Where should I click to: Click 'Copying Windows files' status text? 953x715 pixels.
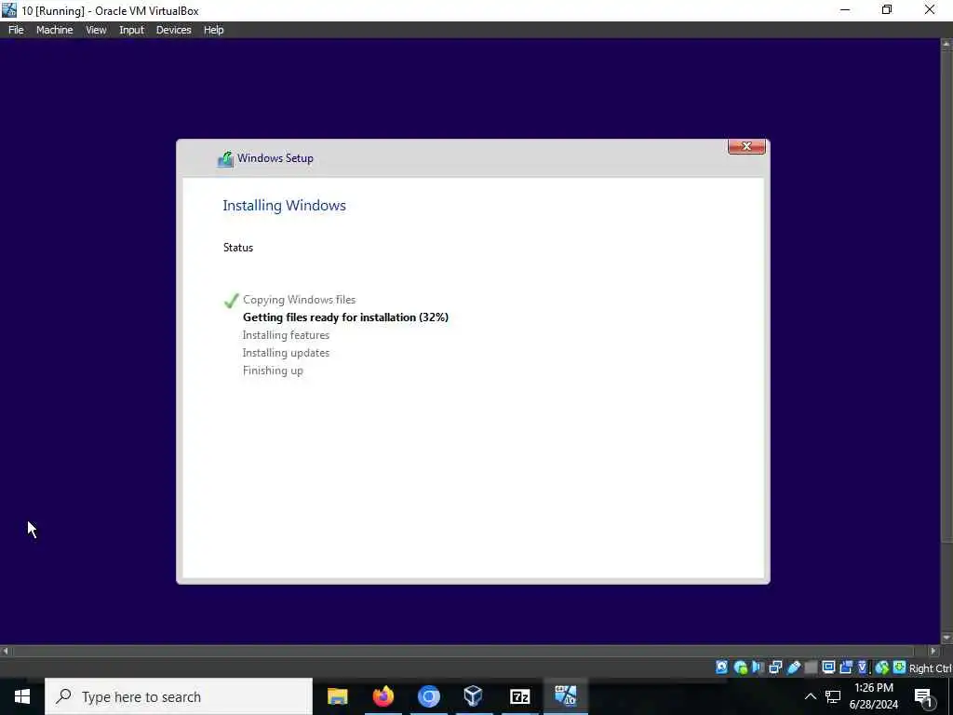[x=299, y=300]
